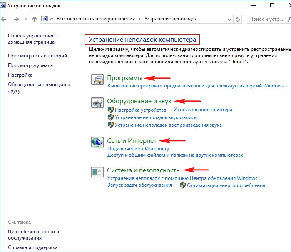Open Справка и поддержка link
This screenshot has height=252, width=291.
(32, 247)
